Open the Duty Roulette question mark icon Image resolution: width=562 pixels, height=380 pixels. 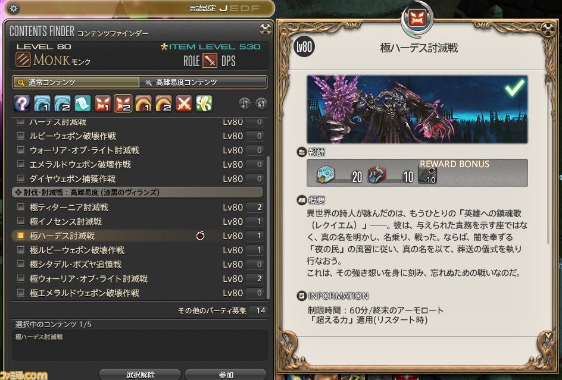[x=22, y=104]
